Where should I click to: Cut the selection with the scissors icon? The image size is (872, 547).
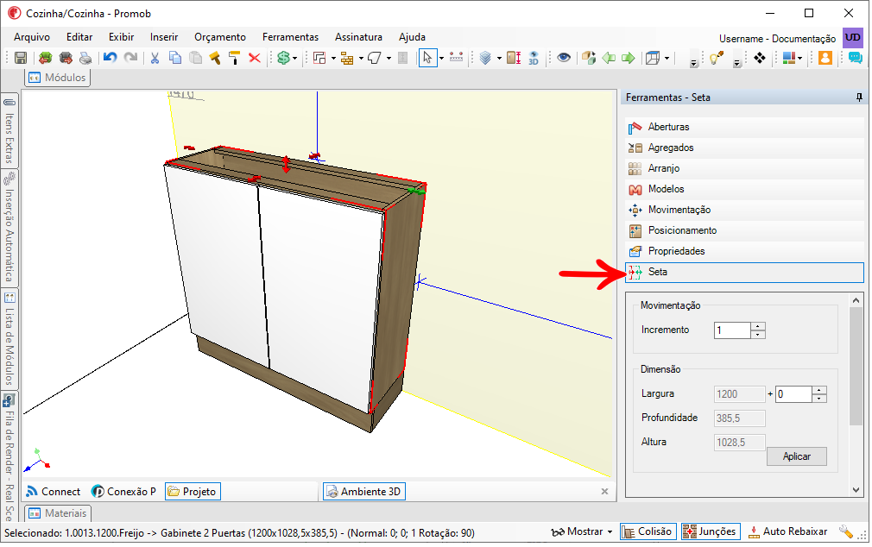[155, 58]
